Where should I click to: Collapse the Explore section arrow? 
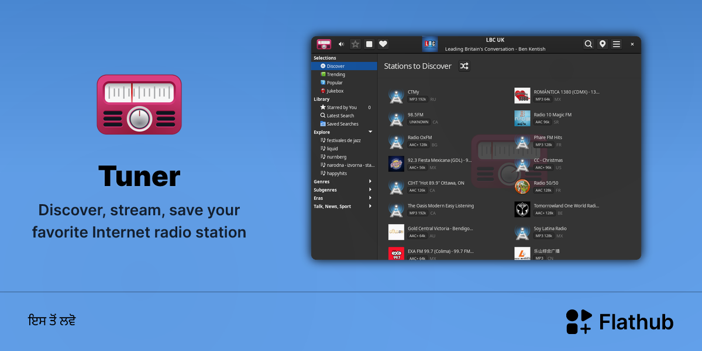(x=370, y=132)
